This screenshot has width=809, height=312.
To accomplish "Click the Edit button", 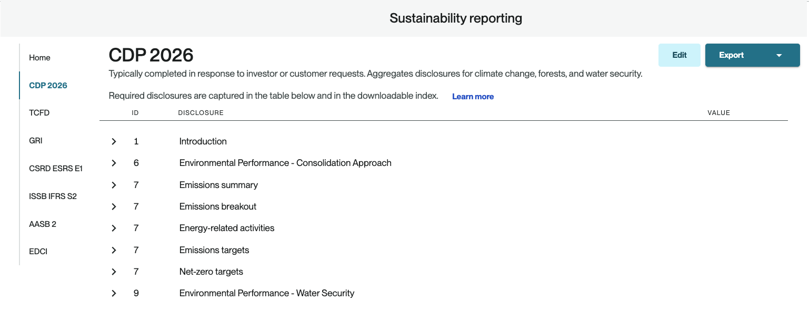I will [680, 55].
